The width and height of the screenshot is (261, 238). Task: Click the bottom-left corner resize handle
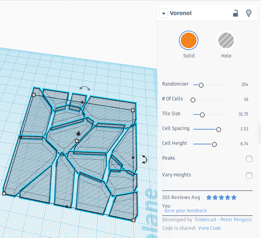[4, 194]
